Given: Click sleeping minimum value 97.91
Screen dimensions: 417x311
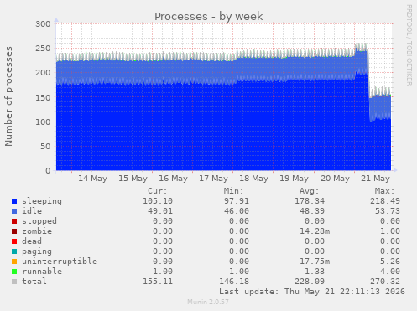Looking at the screenshot, I should [237, 201].
